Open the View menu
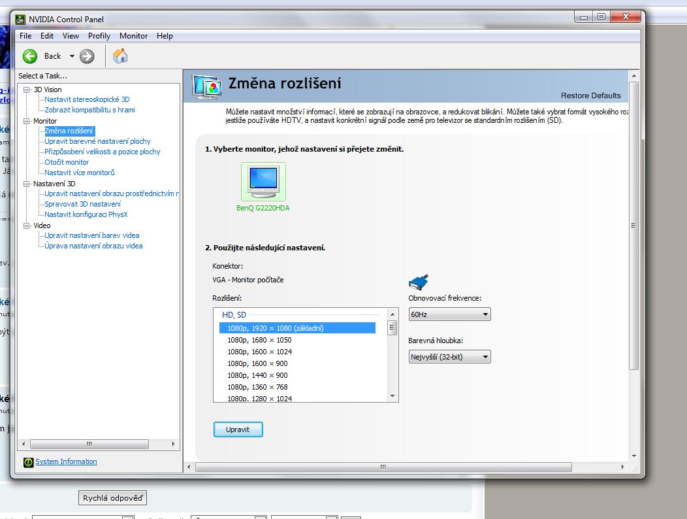687x519 pixels. tap(71, 36)
